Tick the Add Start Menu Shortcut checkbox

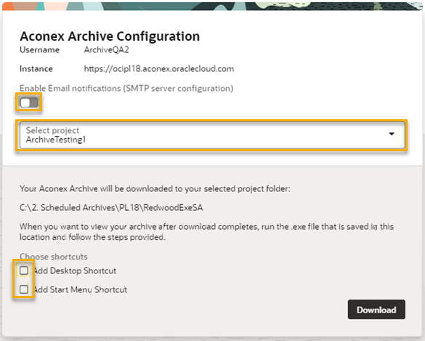(x=24, y=289)
